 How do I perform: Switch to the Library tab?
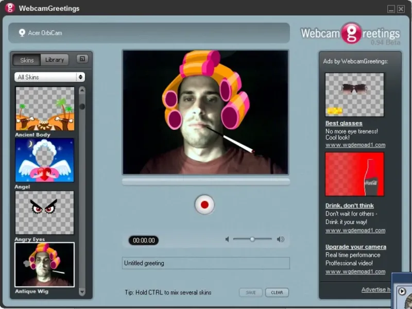(55, 60)
